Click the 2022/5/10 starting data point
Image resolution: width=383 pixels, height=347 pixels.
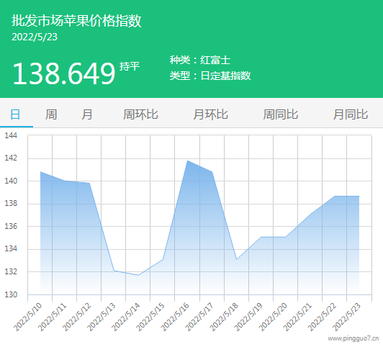40,172
